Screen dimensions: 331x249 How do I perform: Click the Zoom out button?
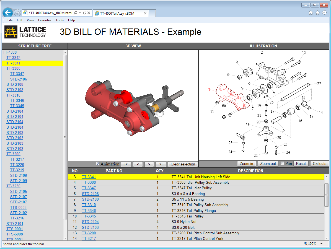(268, 164)
